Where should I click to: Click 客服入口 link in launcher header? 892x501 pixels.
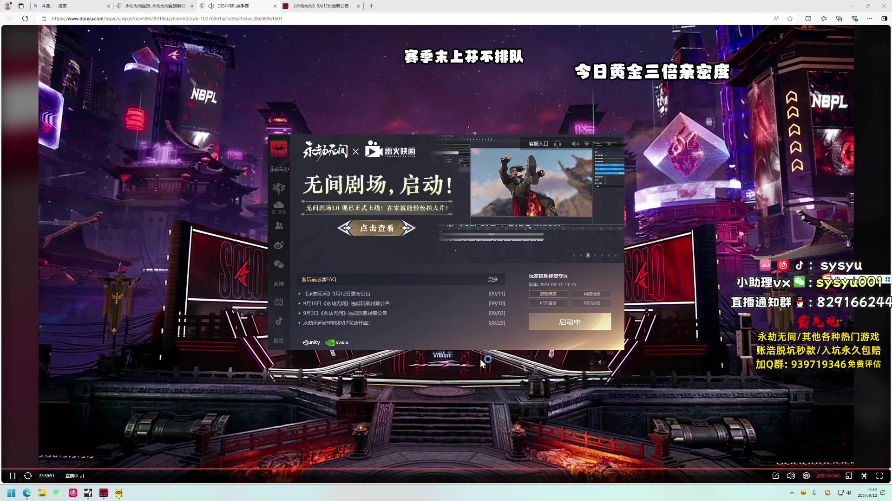pos(538,144)
